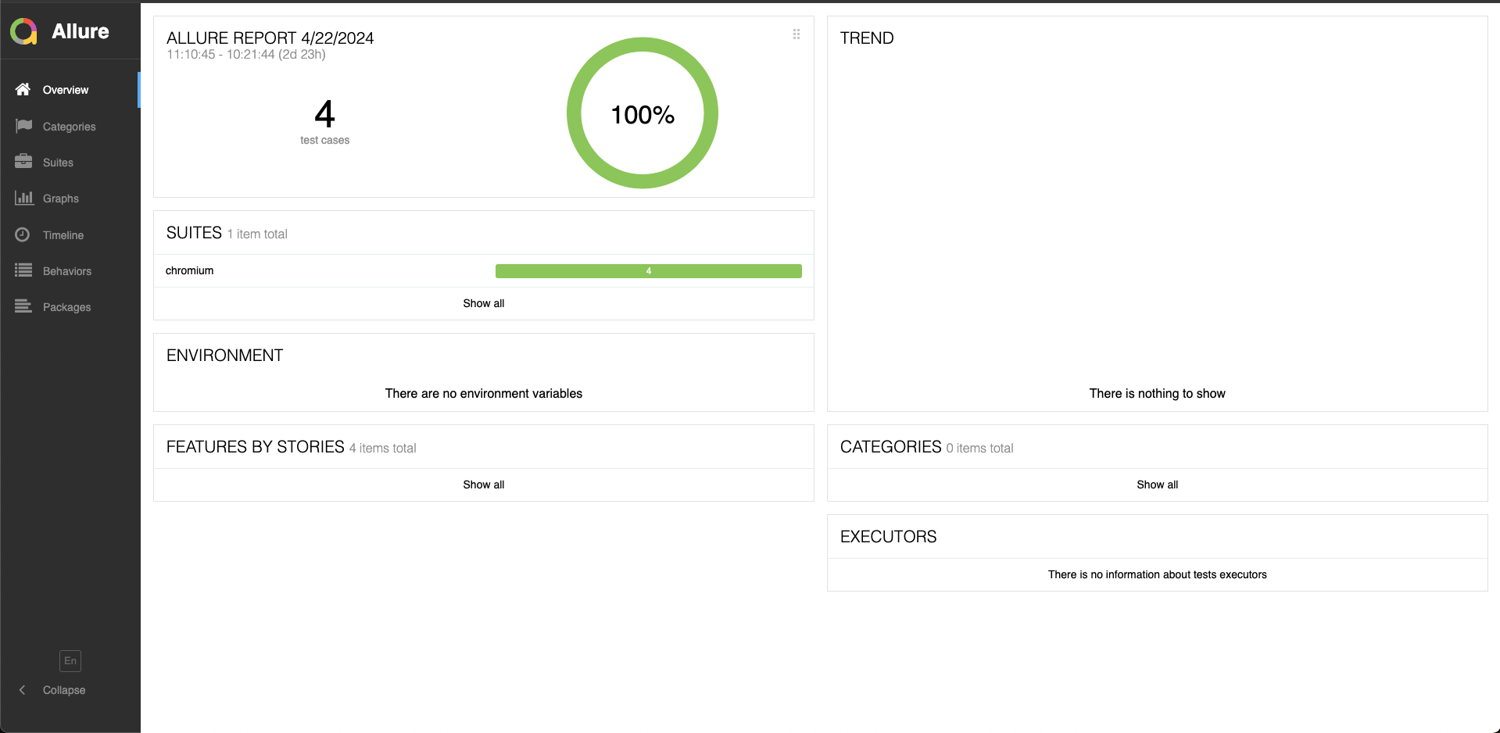This screenshot has height=733, width=1500.
Task: Show all items under Features by Stories
Action: pos(483,484)
